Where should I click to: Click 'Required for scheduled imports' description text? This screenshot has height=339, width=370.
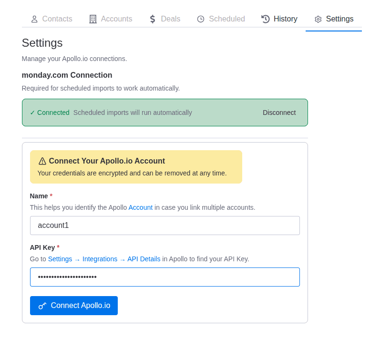pyautogui.click(x=101, y=88)
